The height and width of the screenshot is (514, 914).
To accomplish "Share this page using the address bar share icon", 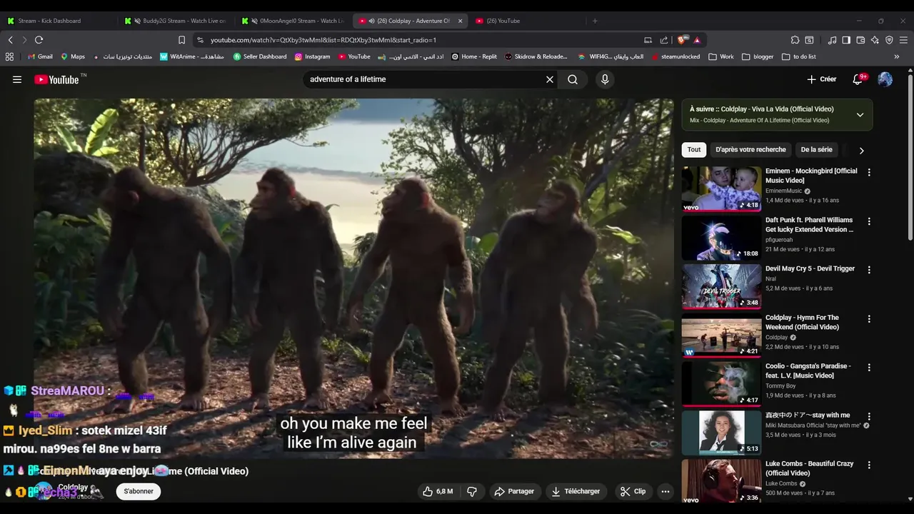I will (x=664, y=40).
